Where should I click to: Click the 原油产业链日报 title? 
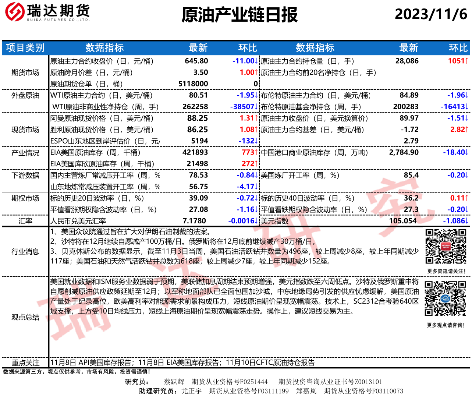pyautogui.click(x=239, y=15)
